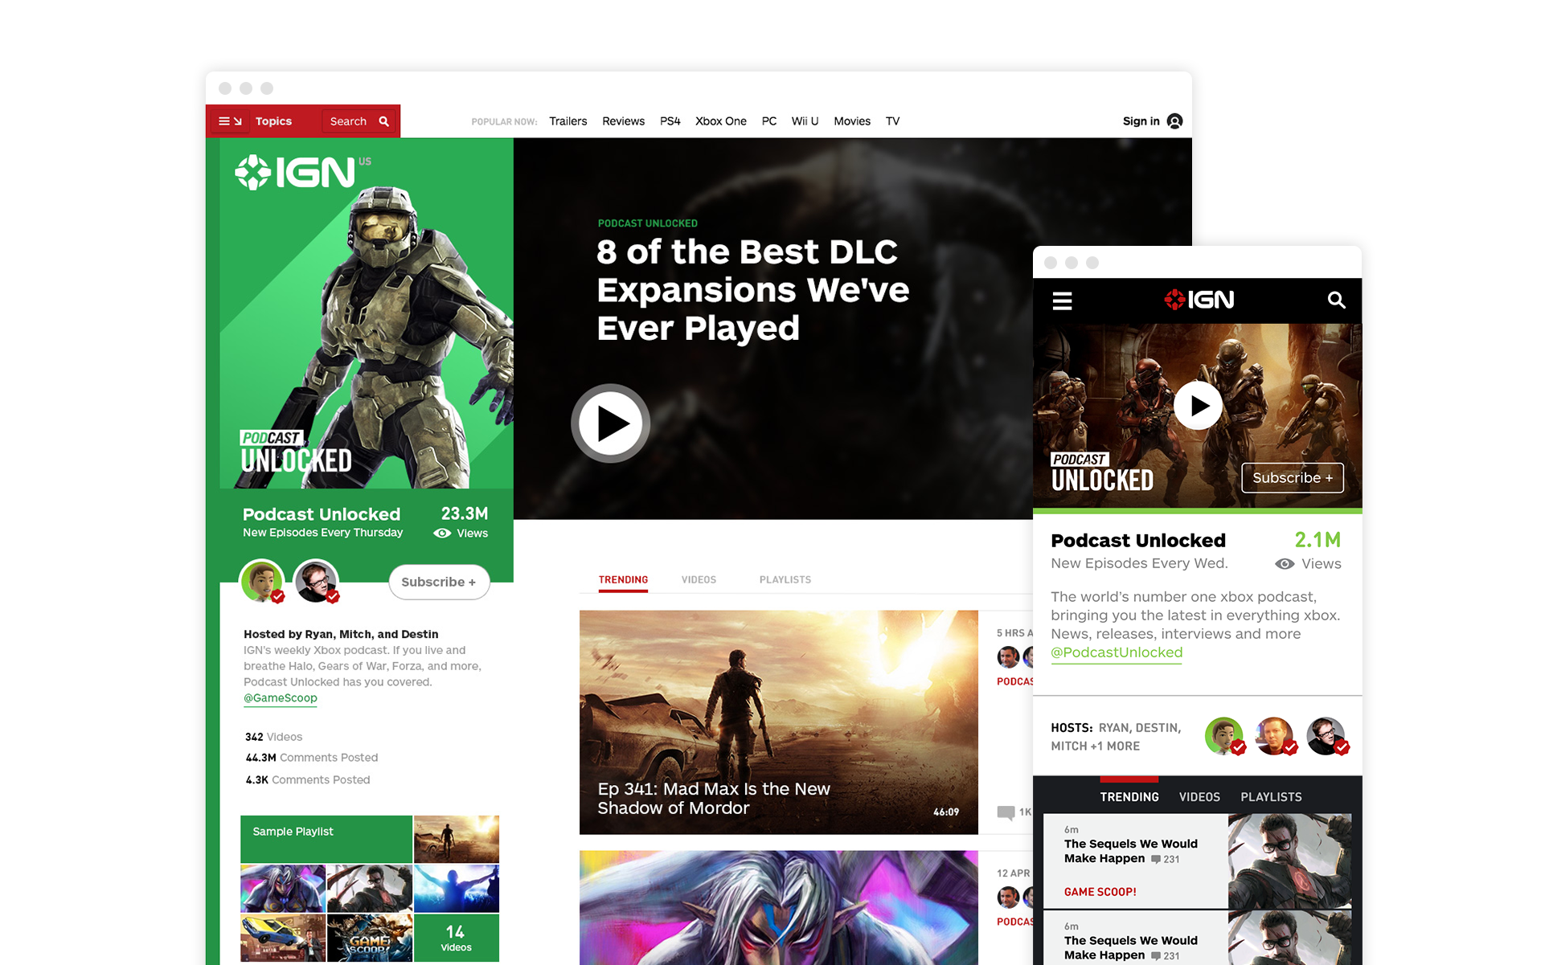Click the Podcast Unlocked logo in mobile hero

point(1102,472)
